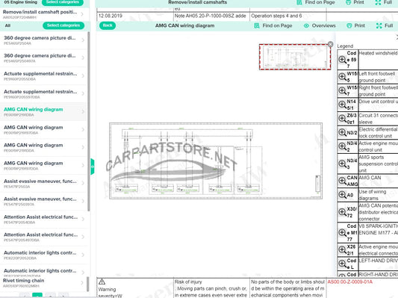Zoom to N3/2 electric differential lock control unit
398x298 pixels.
342,132
